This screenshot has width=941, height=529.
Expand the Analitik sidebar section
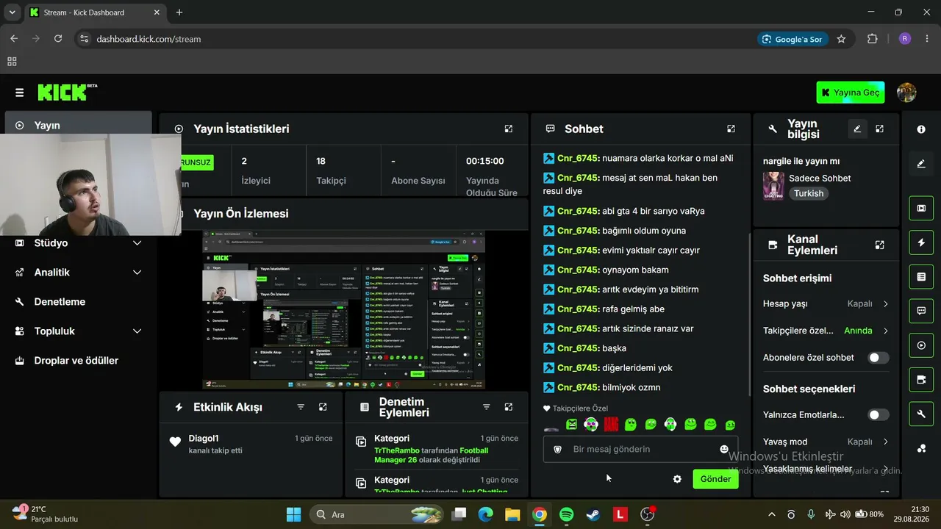click(78, 273)
